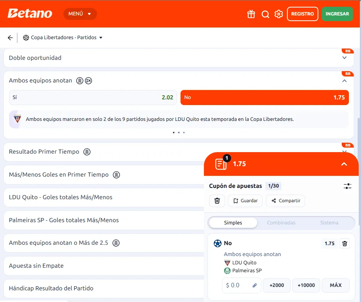This screenshot has height=302, width=361.
Task: Expand Palmeiras SP - Goles totales Más/Menos
Action: pyautogui.click(x=103, y=220)
